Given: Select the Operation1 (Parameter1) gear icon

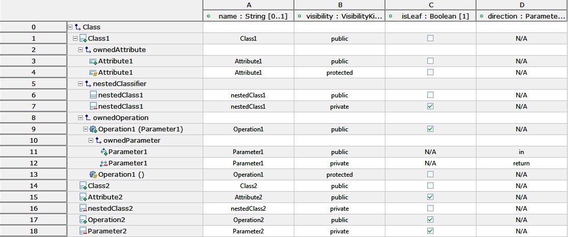Looking at the screenshot, I should coord(93,129).
